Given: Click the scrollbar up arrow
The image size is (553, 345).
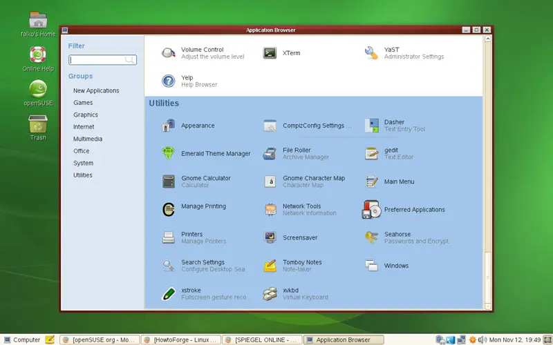Looking at the screenshot, I should (488, 39).
